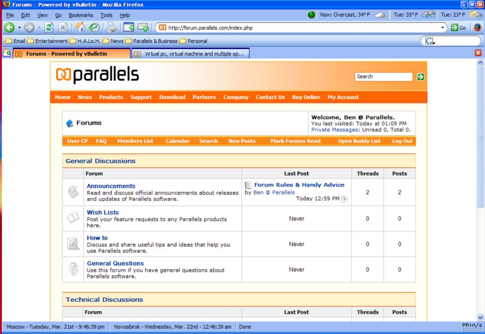The height and width of the screenshot is (334, 485).
Task: Click the Print icon in toolbar
Action: tap(112, 27)
